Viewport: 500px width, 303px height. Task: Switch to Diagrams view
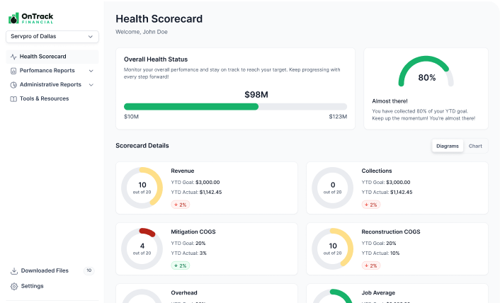tap(447, 146)
